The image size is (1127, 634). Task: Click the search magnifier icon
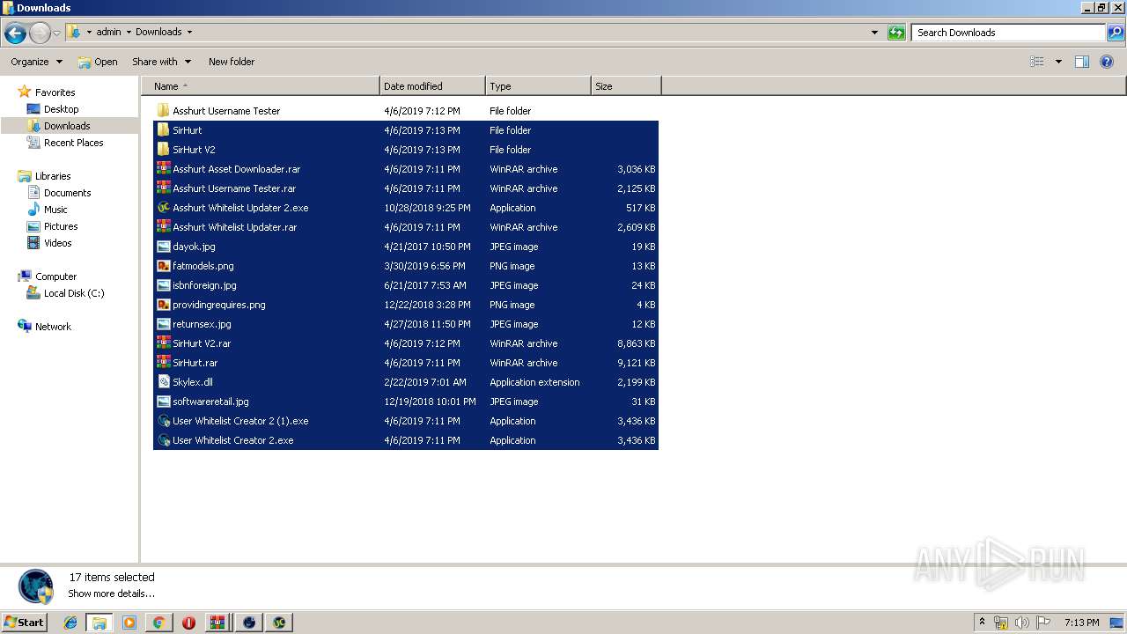(x=1116, y=33)
